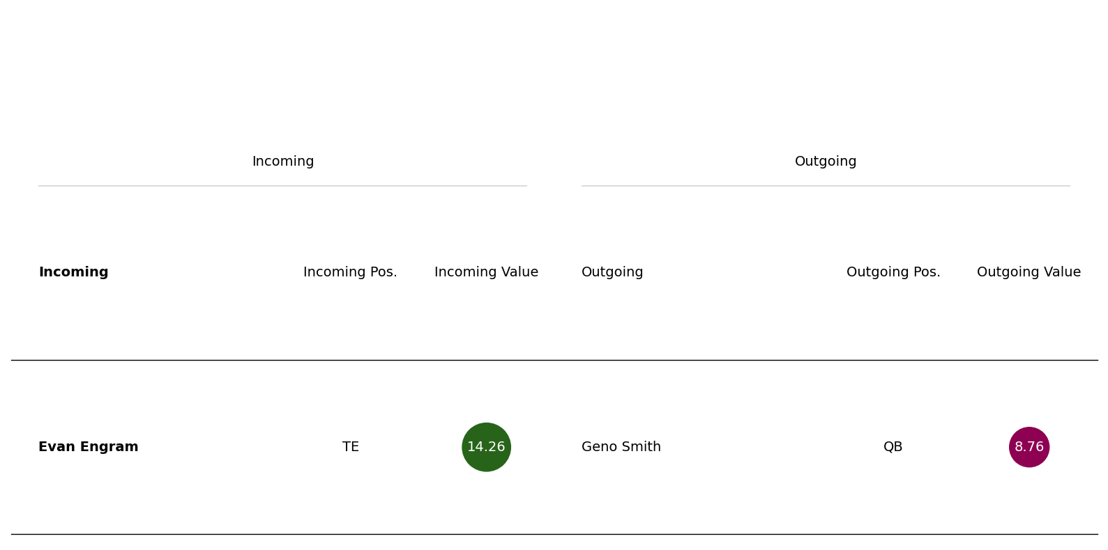Image resolution: width=1108 pixels, height=550 pixels.
Task: Click the Outgoing Pos. column header
Action: [893, 272]
